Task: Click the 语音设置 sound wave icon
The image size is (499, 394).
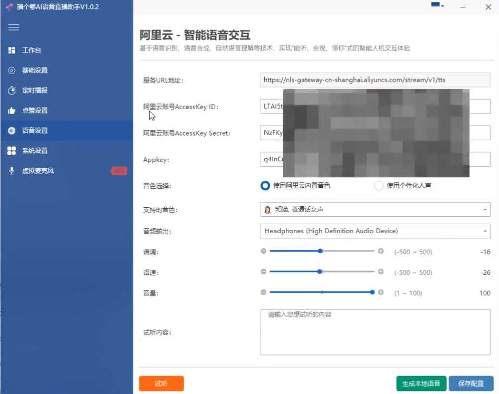Action: (x=12, y=130)
